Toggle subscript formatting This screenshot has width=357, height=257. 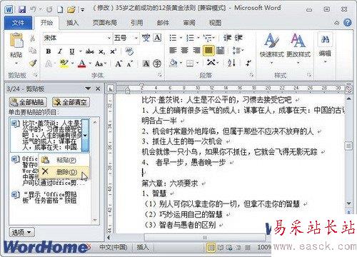coord(102,51)
